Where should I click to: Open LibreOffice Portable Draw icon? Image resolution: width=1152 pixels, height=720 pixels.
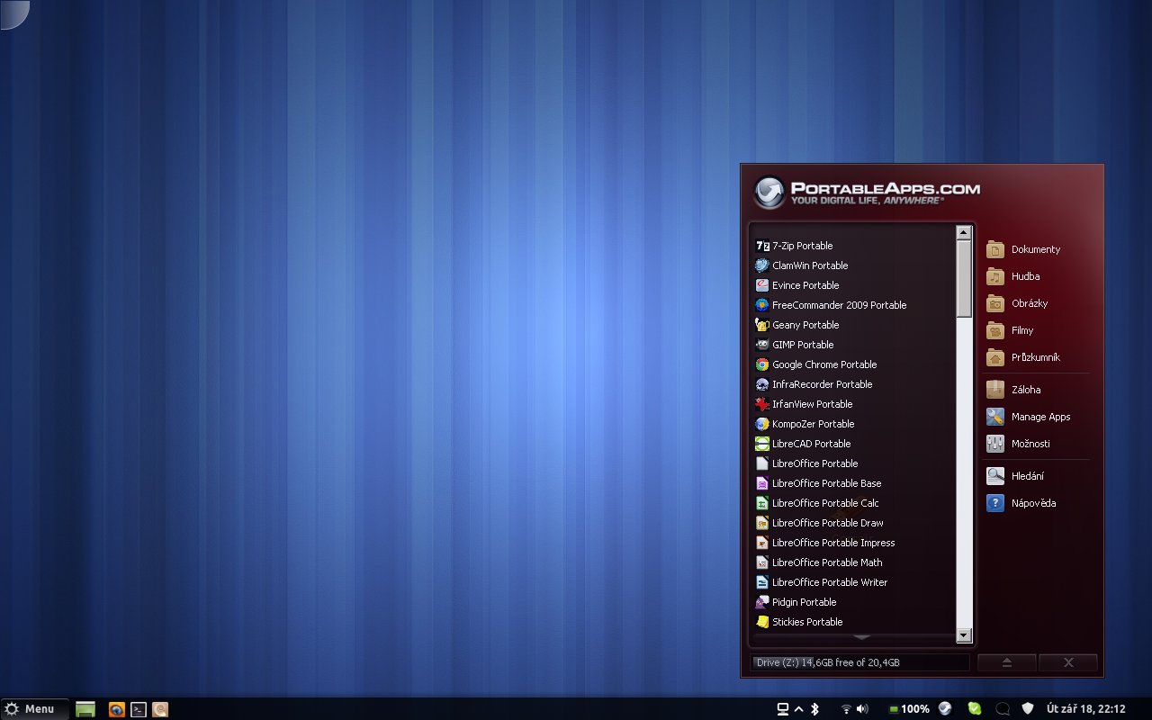[762, 523]
